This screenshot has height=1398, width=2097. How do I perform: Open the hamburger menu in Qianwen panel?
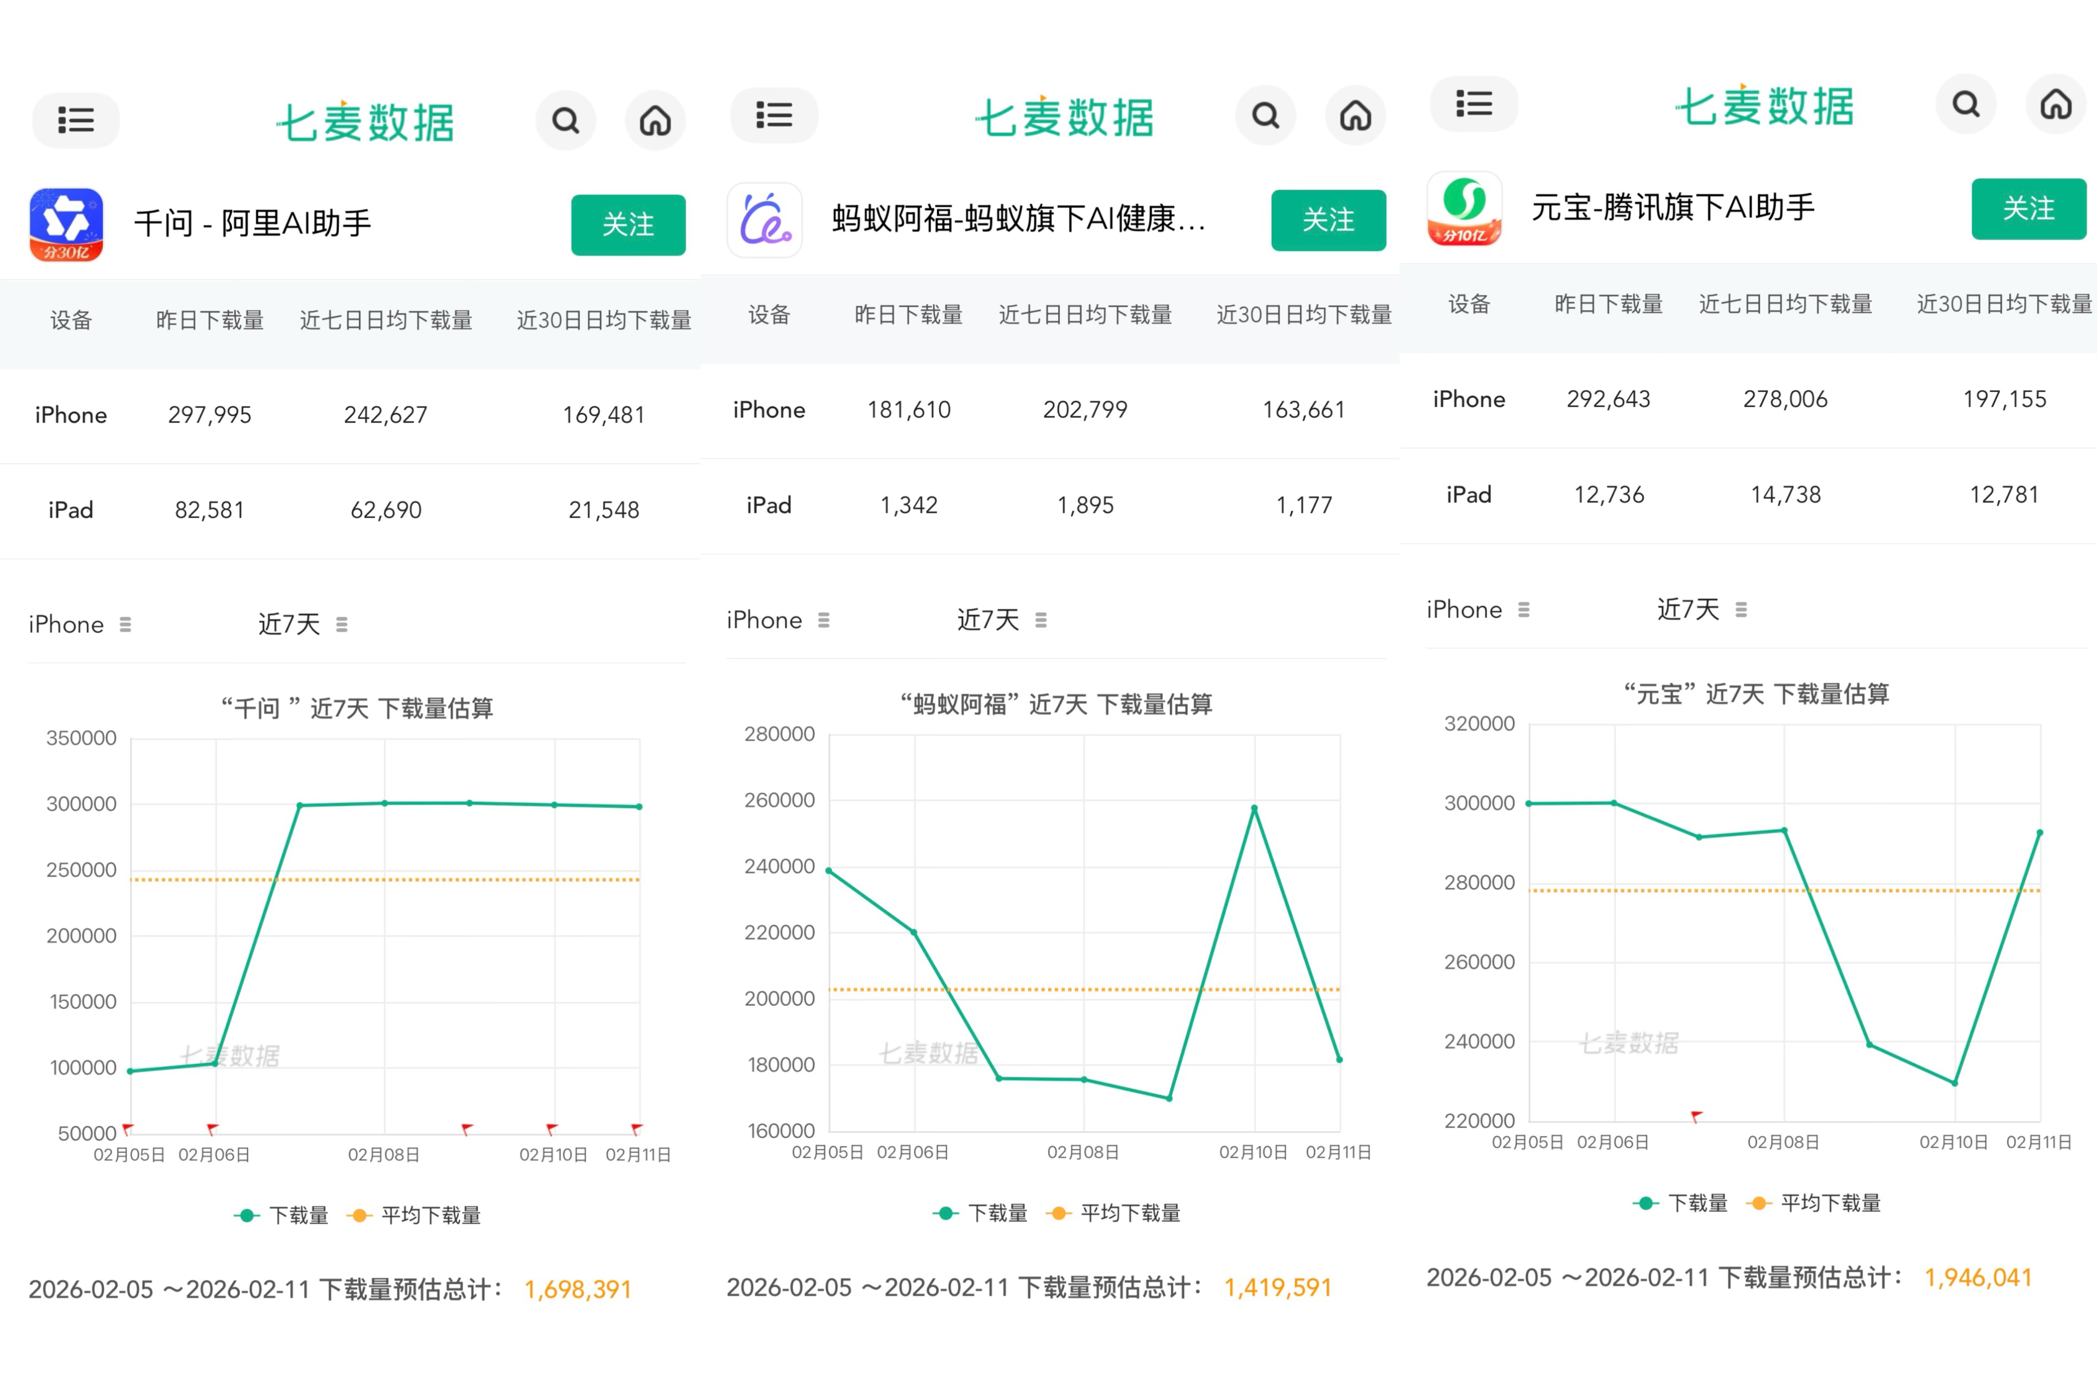coord(76,120)
